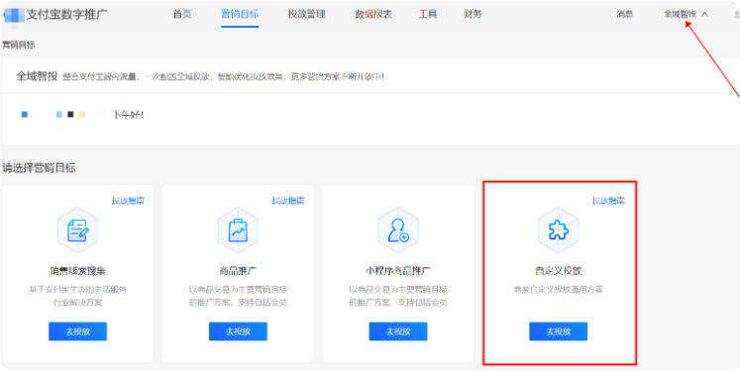Image resolution: width=740 pixels, height=371 pixels.
Task: Click the 下午好! greeting text
Action: point(128,115)
